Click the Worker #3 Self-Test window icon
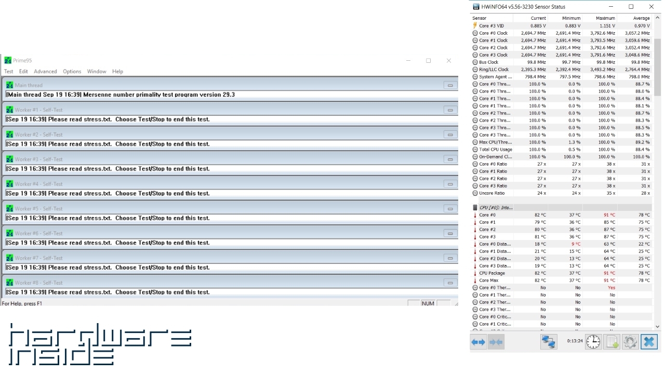The width and height of the screenshot is (665, 374). [x=9, y=159]
